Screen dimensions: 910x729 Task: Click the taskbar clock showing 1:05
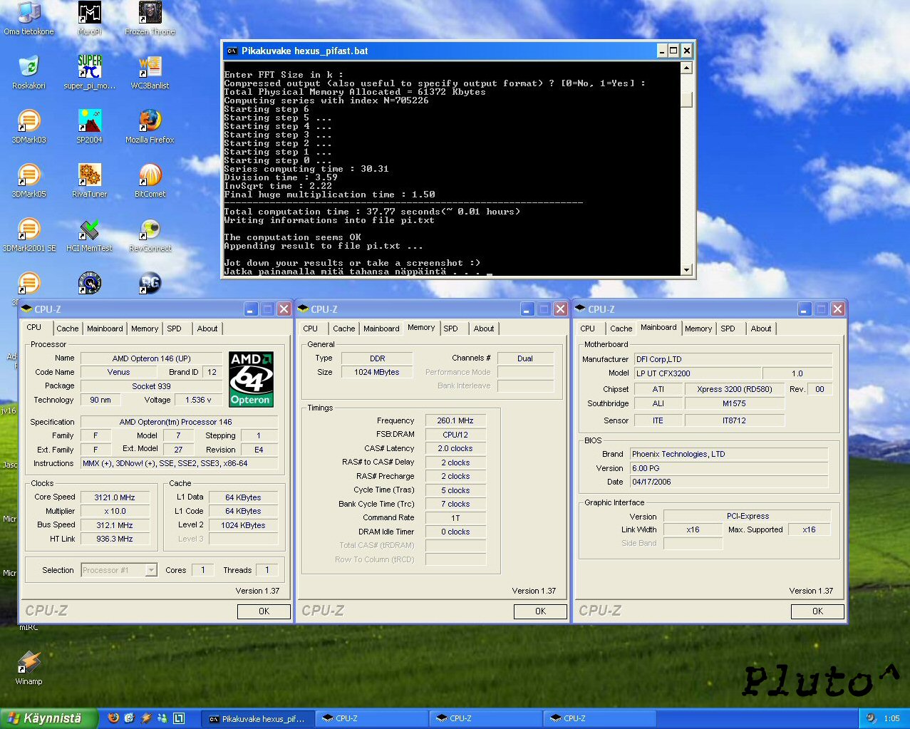point(891,718)
